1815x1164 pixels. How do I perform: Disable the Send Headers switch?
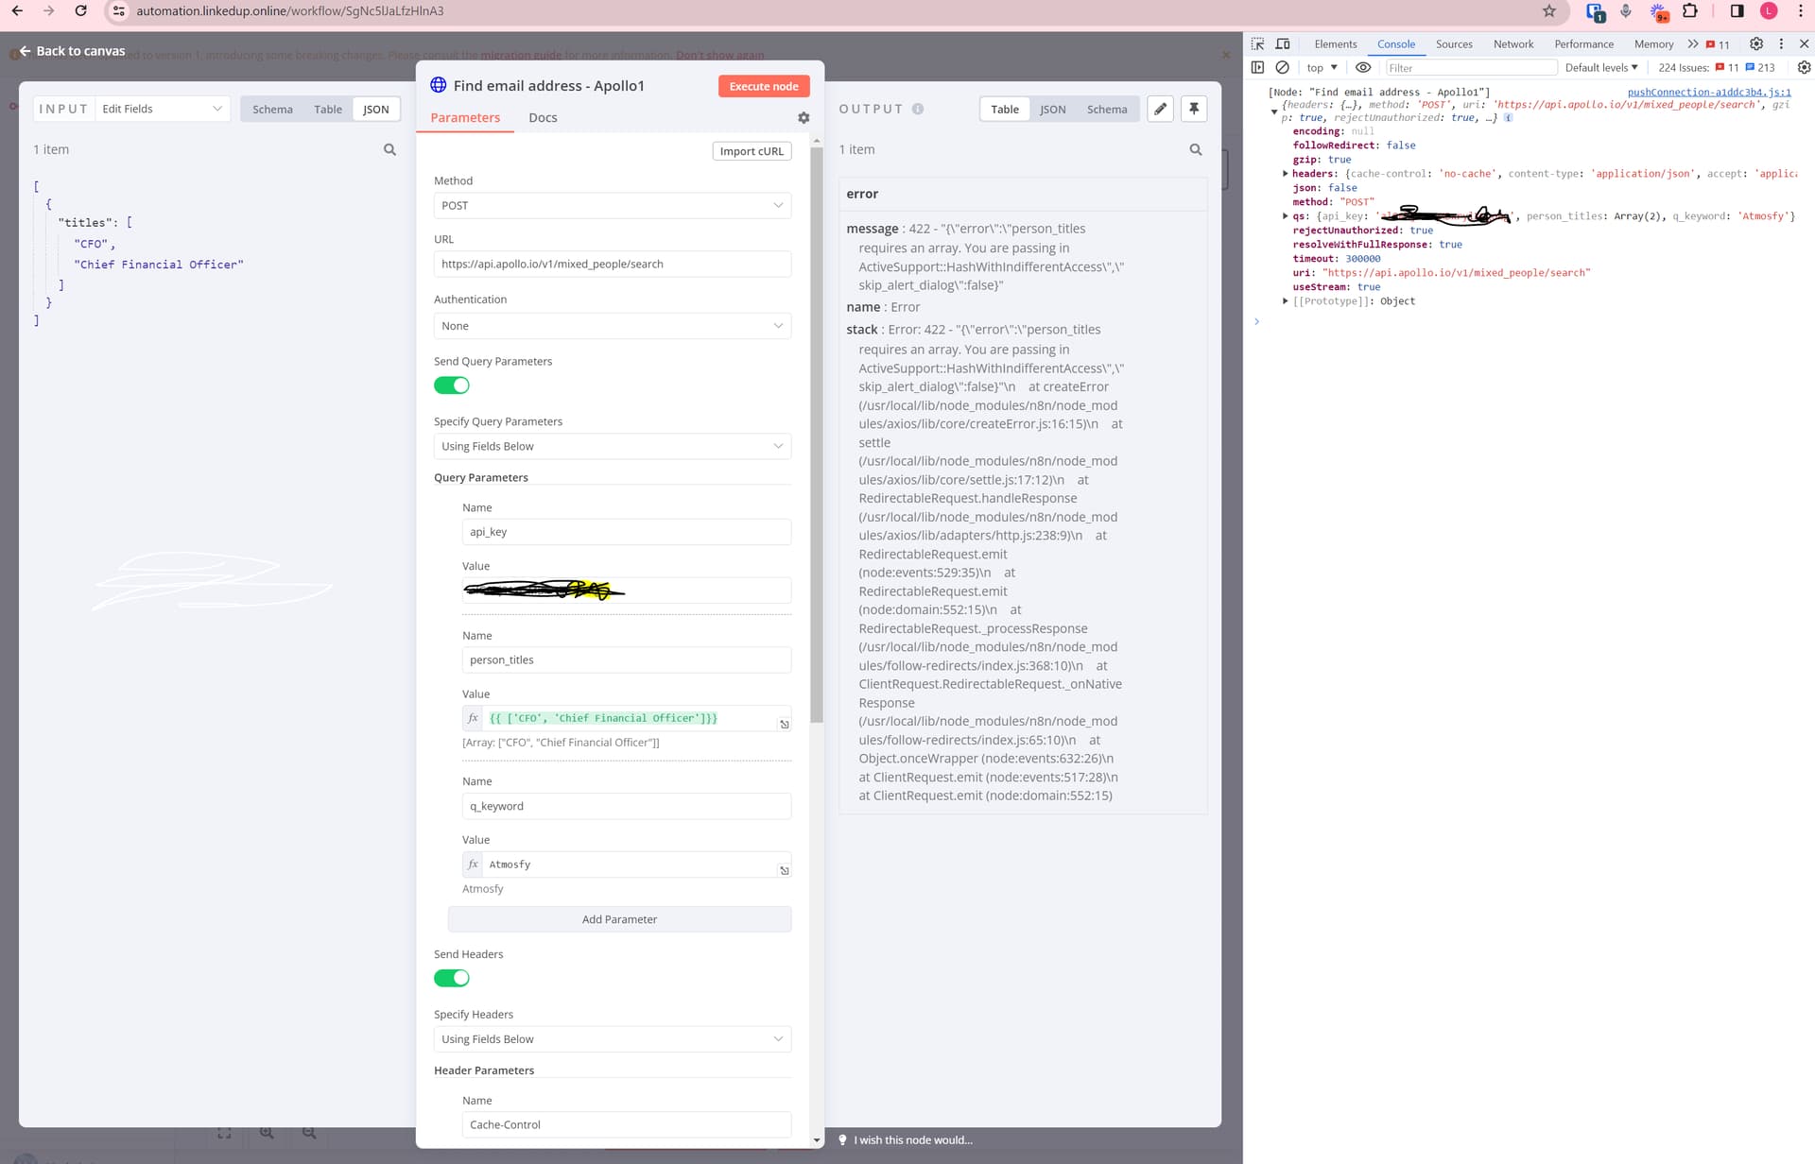(x=452, y=978)
